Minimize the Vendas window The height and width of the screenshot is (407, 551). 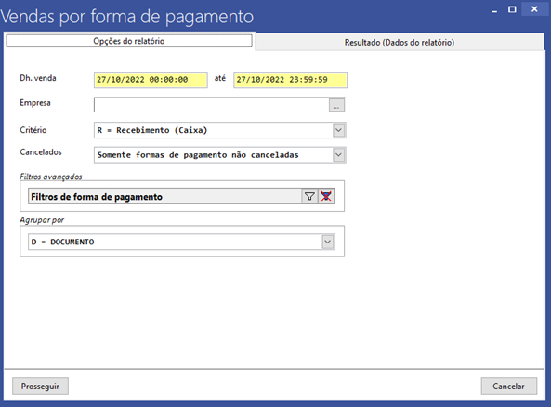(494, 10)
